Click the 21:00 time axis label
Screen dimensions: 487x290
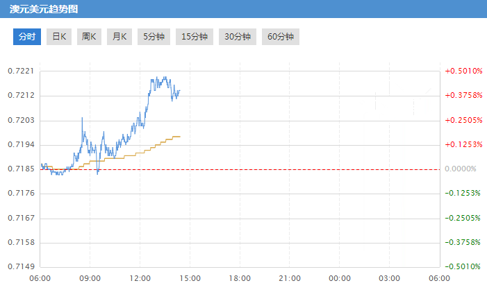290,278
